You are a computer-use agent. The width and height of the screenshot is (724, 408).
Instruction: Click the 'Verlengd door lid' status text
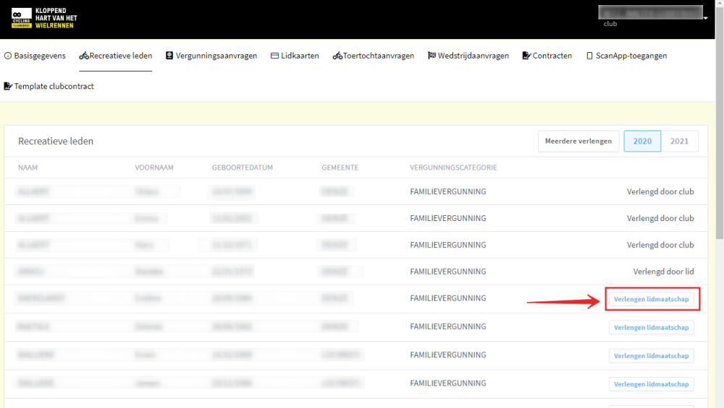pos(663,272)
